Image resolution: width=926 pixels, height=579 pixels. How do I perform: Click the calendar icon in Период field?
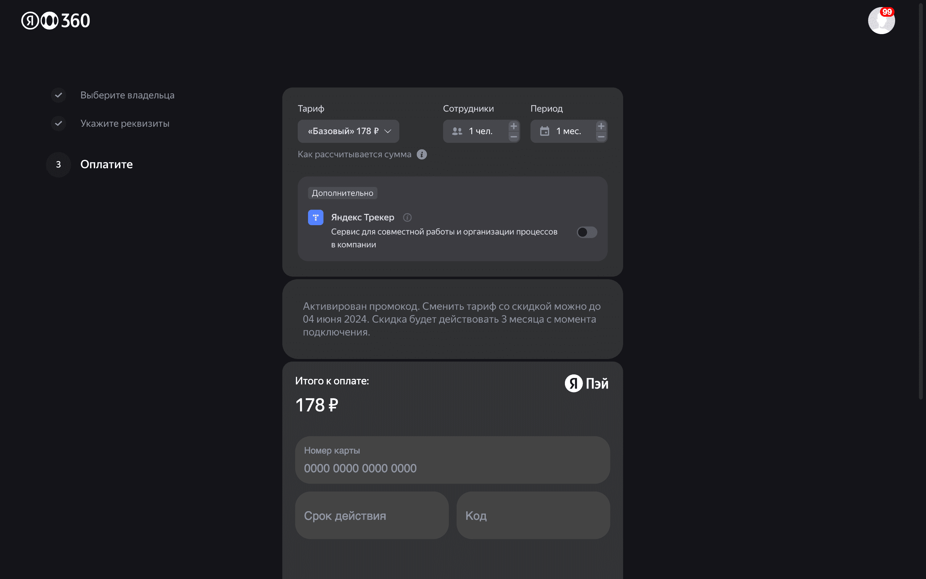544,131
